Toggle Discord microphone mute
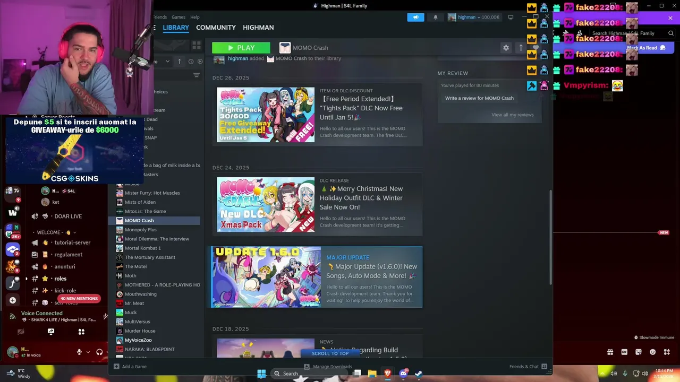This screenshot has width=680, height=382. tap(79, 352)
